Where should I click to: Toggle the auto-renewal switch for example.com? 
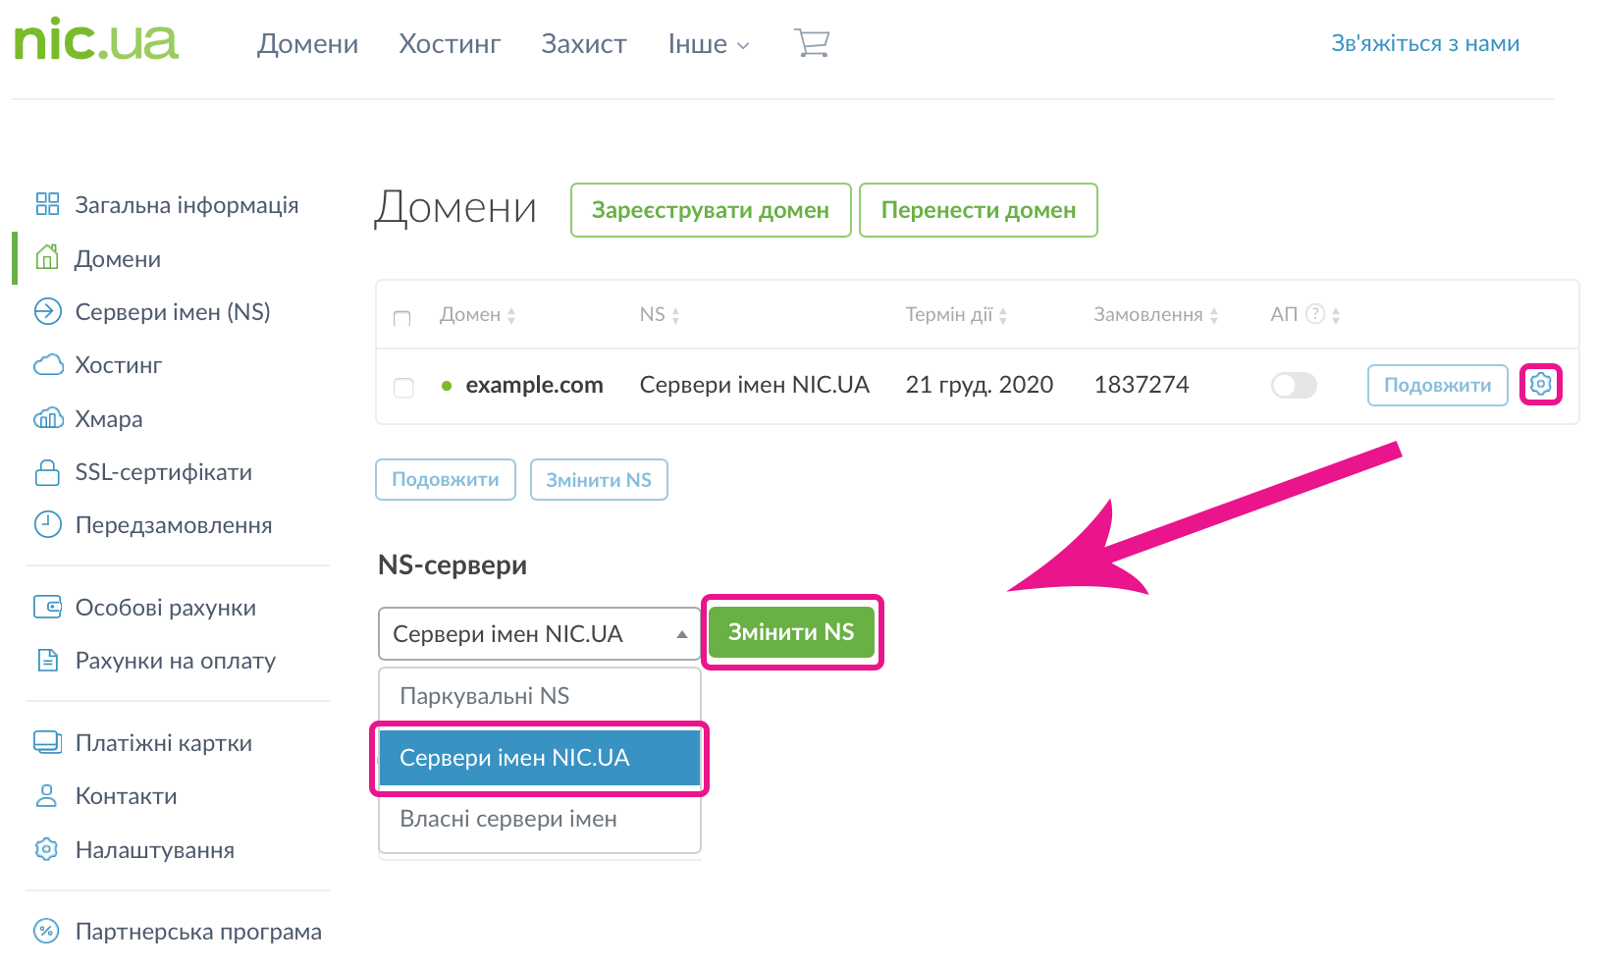[1294, 385]
